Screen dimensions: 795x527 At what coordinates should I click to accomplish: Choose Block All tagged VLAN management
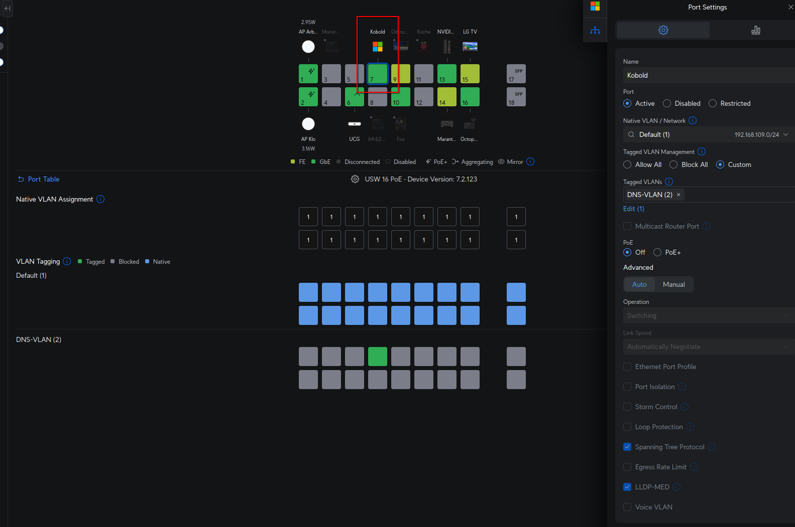(673, 164)
